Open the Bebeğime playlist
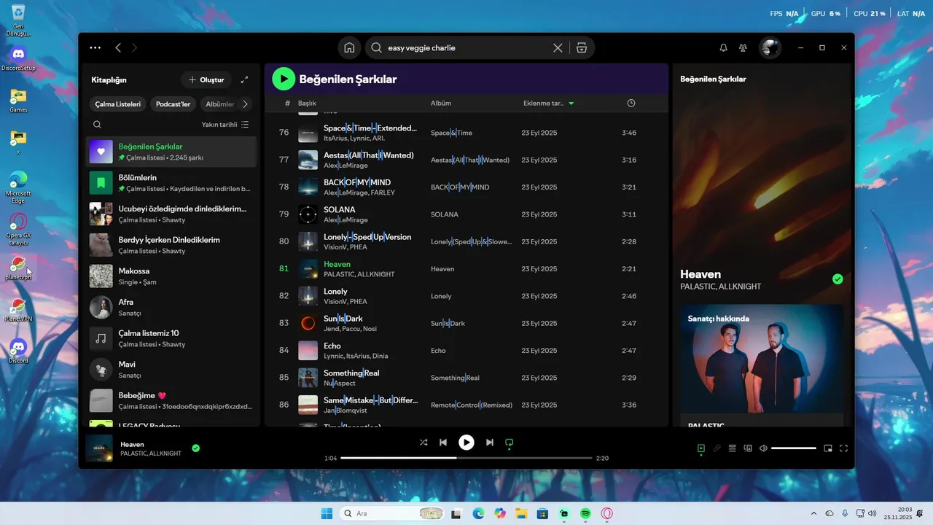The image size is (933, 525). tap(171, 400)
